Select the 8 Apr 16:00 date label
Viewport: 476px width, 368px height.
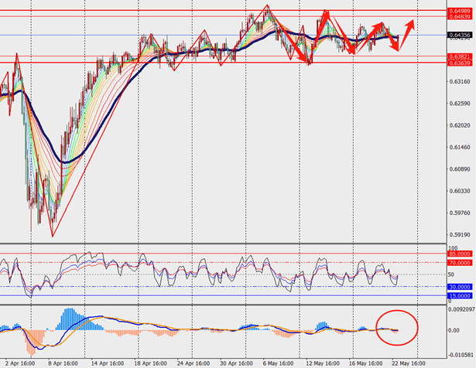click(63, 362)
